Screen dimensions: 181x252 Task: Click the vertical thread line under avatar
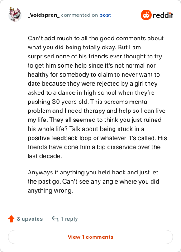tap(15, 115)
